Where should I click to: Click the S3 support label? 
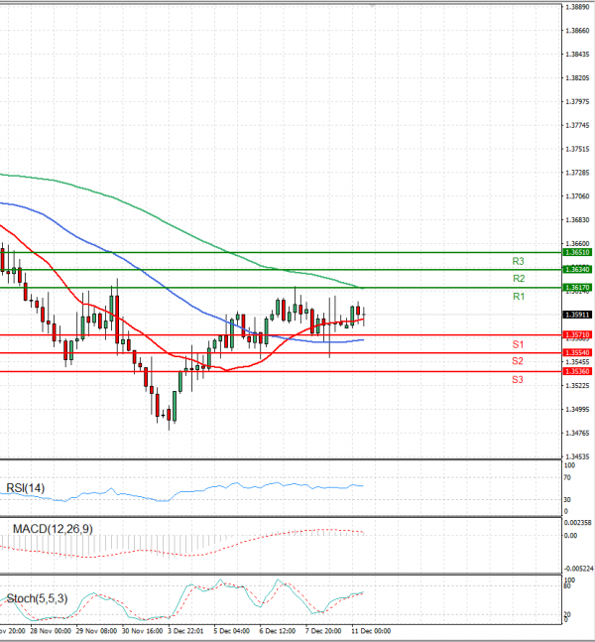[x=518, y=379]
